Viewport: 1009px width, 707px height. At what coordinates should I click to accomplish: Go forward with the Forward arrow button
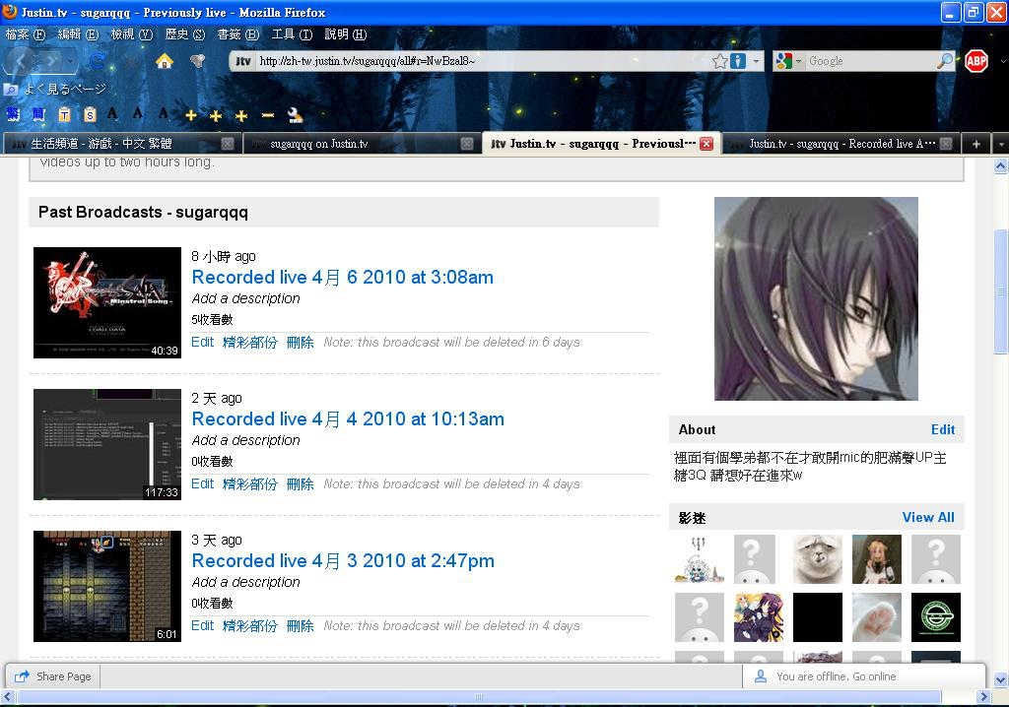[51, 61]
